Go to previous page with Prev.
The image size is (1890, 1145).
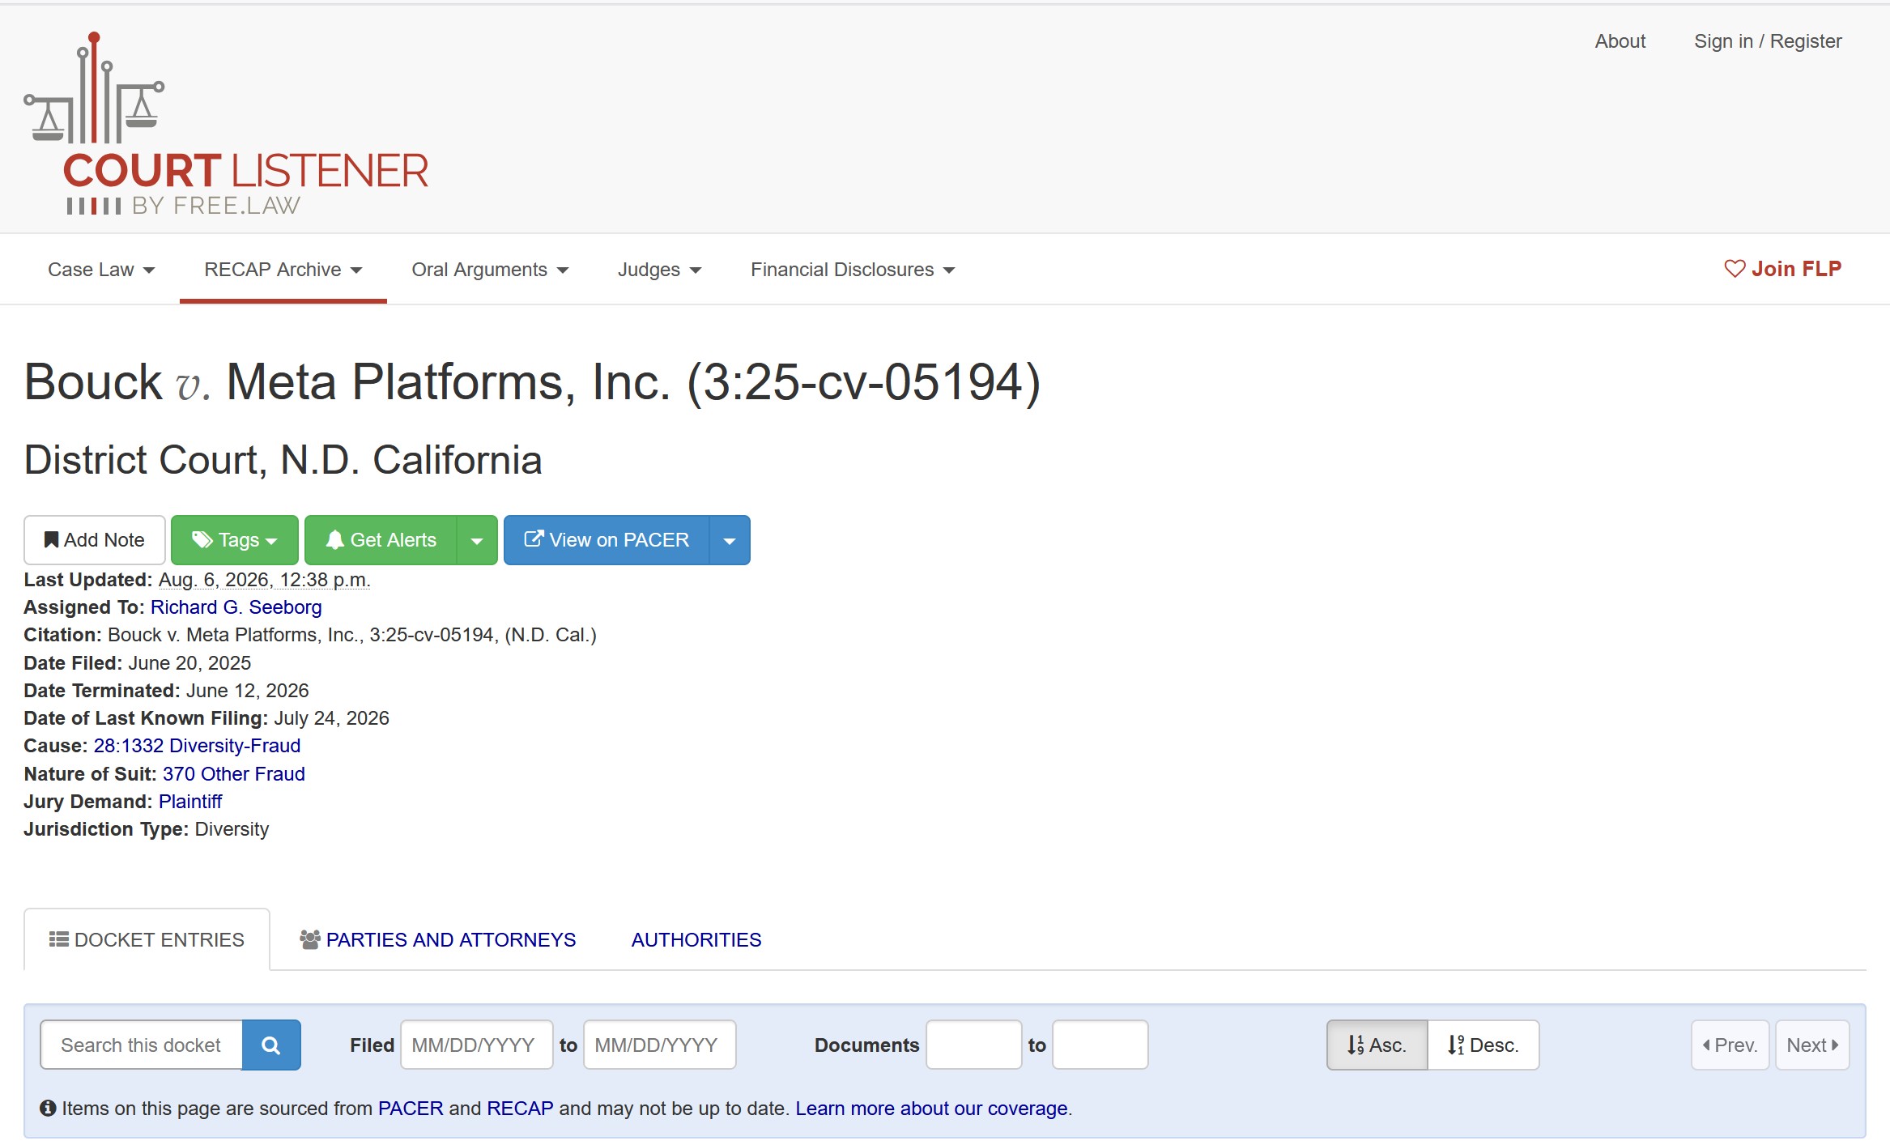point(1730,1045)
